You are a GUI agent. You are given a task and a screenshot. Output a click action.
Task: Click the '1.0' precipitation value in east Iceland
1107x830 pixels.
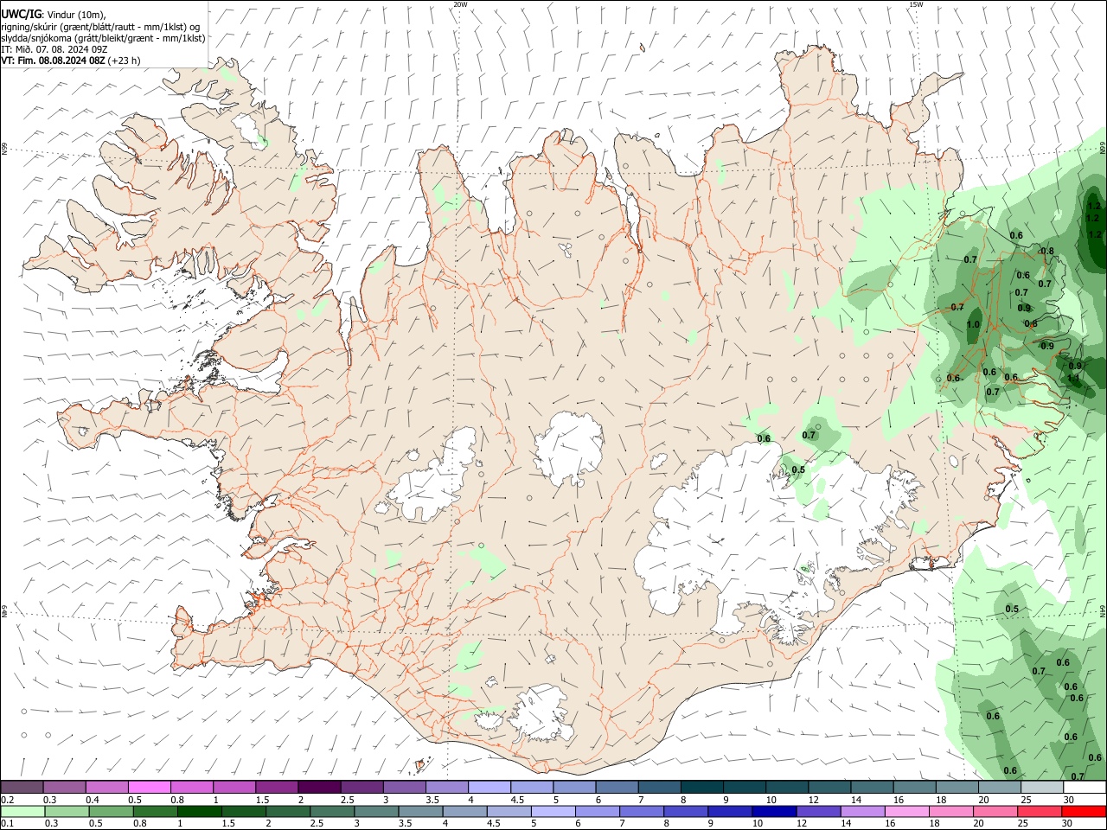973,325
